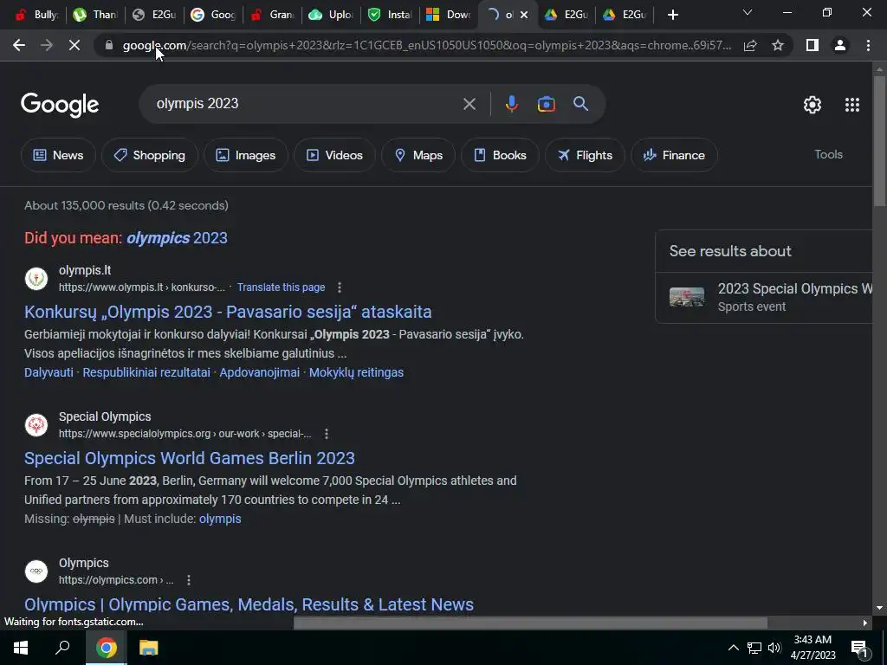Screen dimensions: 887x665
Task: Open the Windows Start menu
Action: (21, 648)
